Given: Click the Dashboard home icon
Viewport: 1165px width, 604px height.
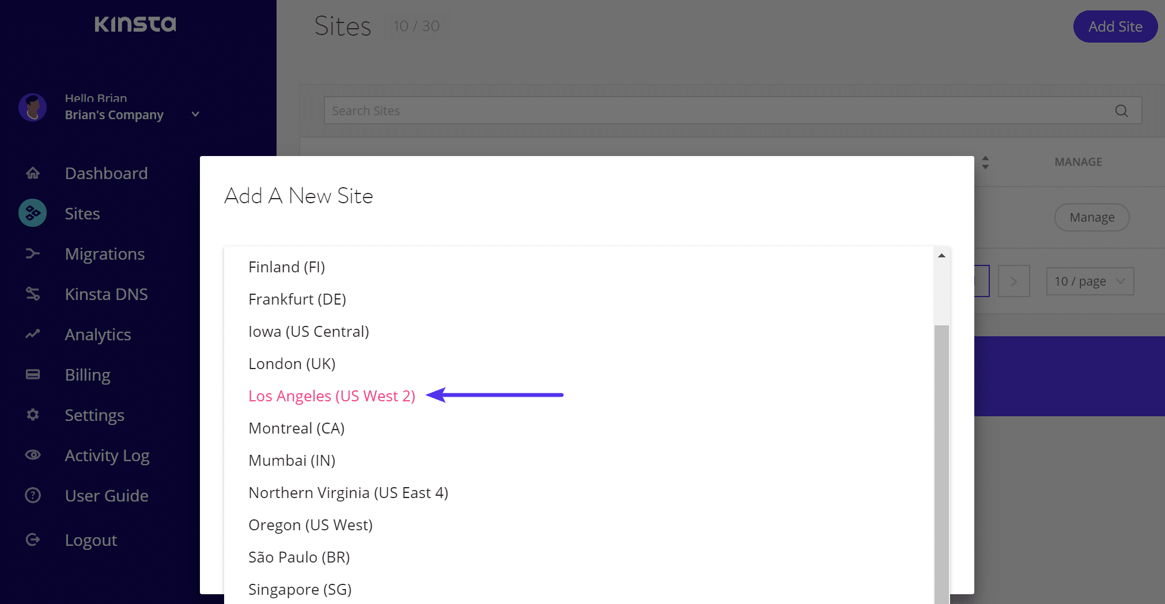Looking at the screenshot, I should click(x=33, y=173).
